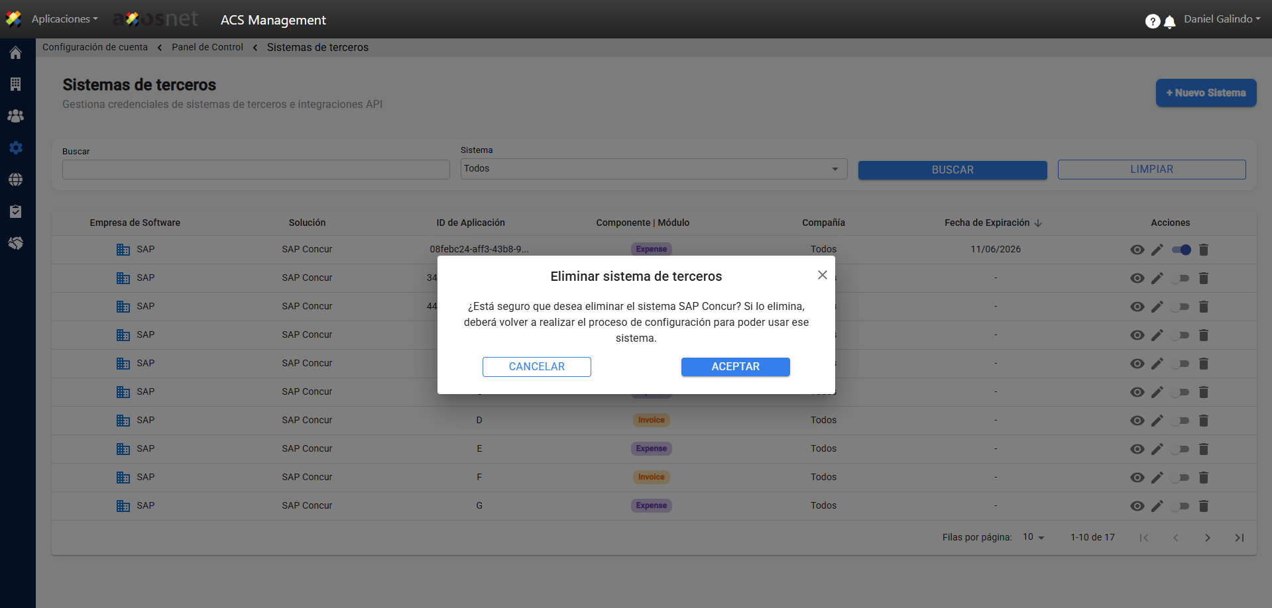1272x608 pixels.
Task: Disable the active toggle in first row
Action: coord(1181,250)
